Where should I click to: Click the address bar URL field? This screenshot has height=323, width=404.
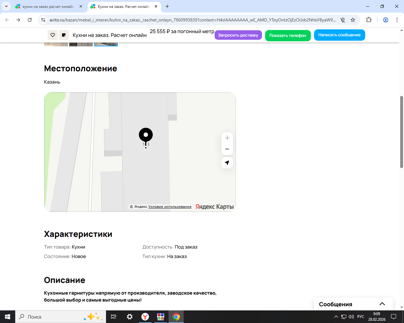[x=193, y=20]
